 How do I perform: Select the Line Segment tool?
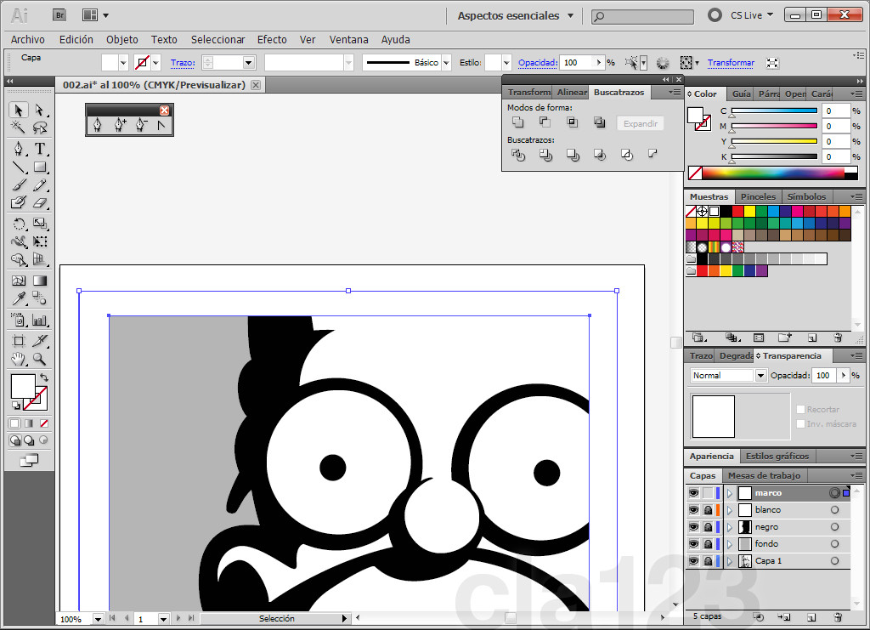coord(19,167)
